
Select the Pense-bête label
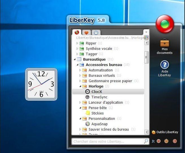(x=97, y=108)
